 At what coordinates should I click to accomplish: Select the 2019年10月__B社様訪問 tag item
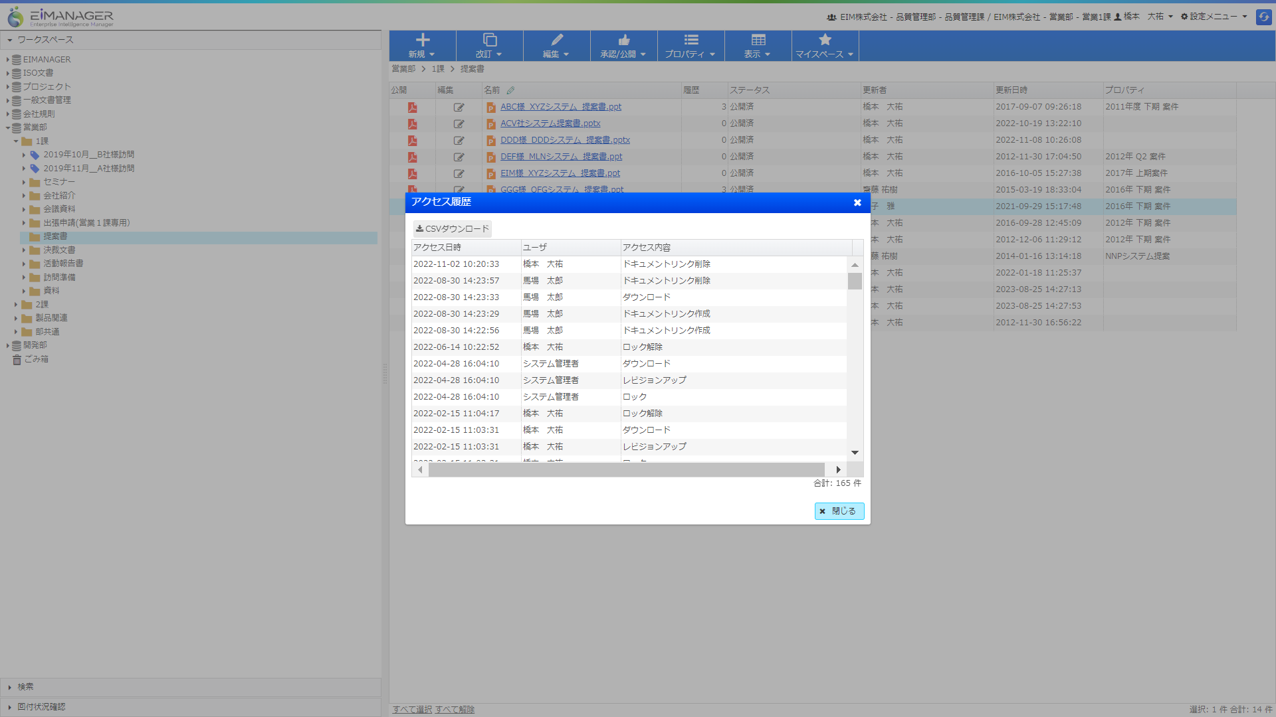coord(88,155)
